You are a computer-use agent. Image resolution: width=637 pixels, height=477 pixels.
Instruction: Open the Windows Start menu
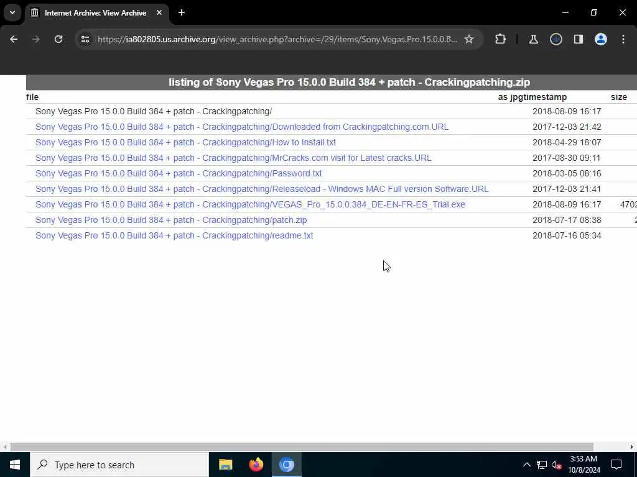(15, 465)
